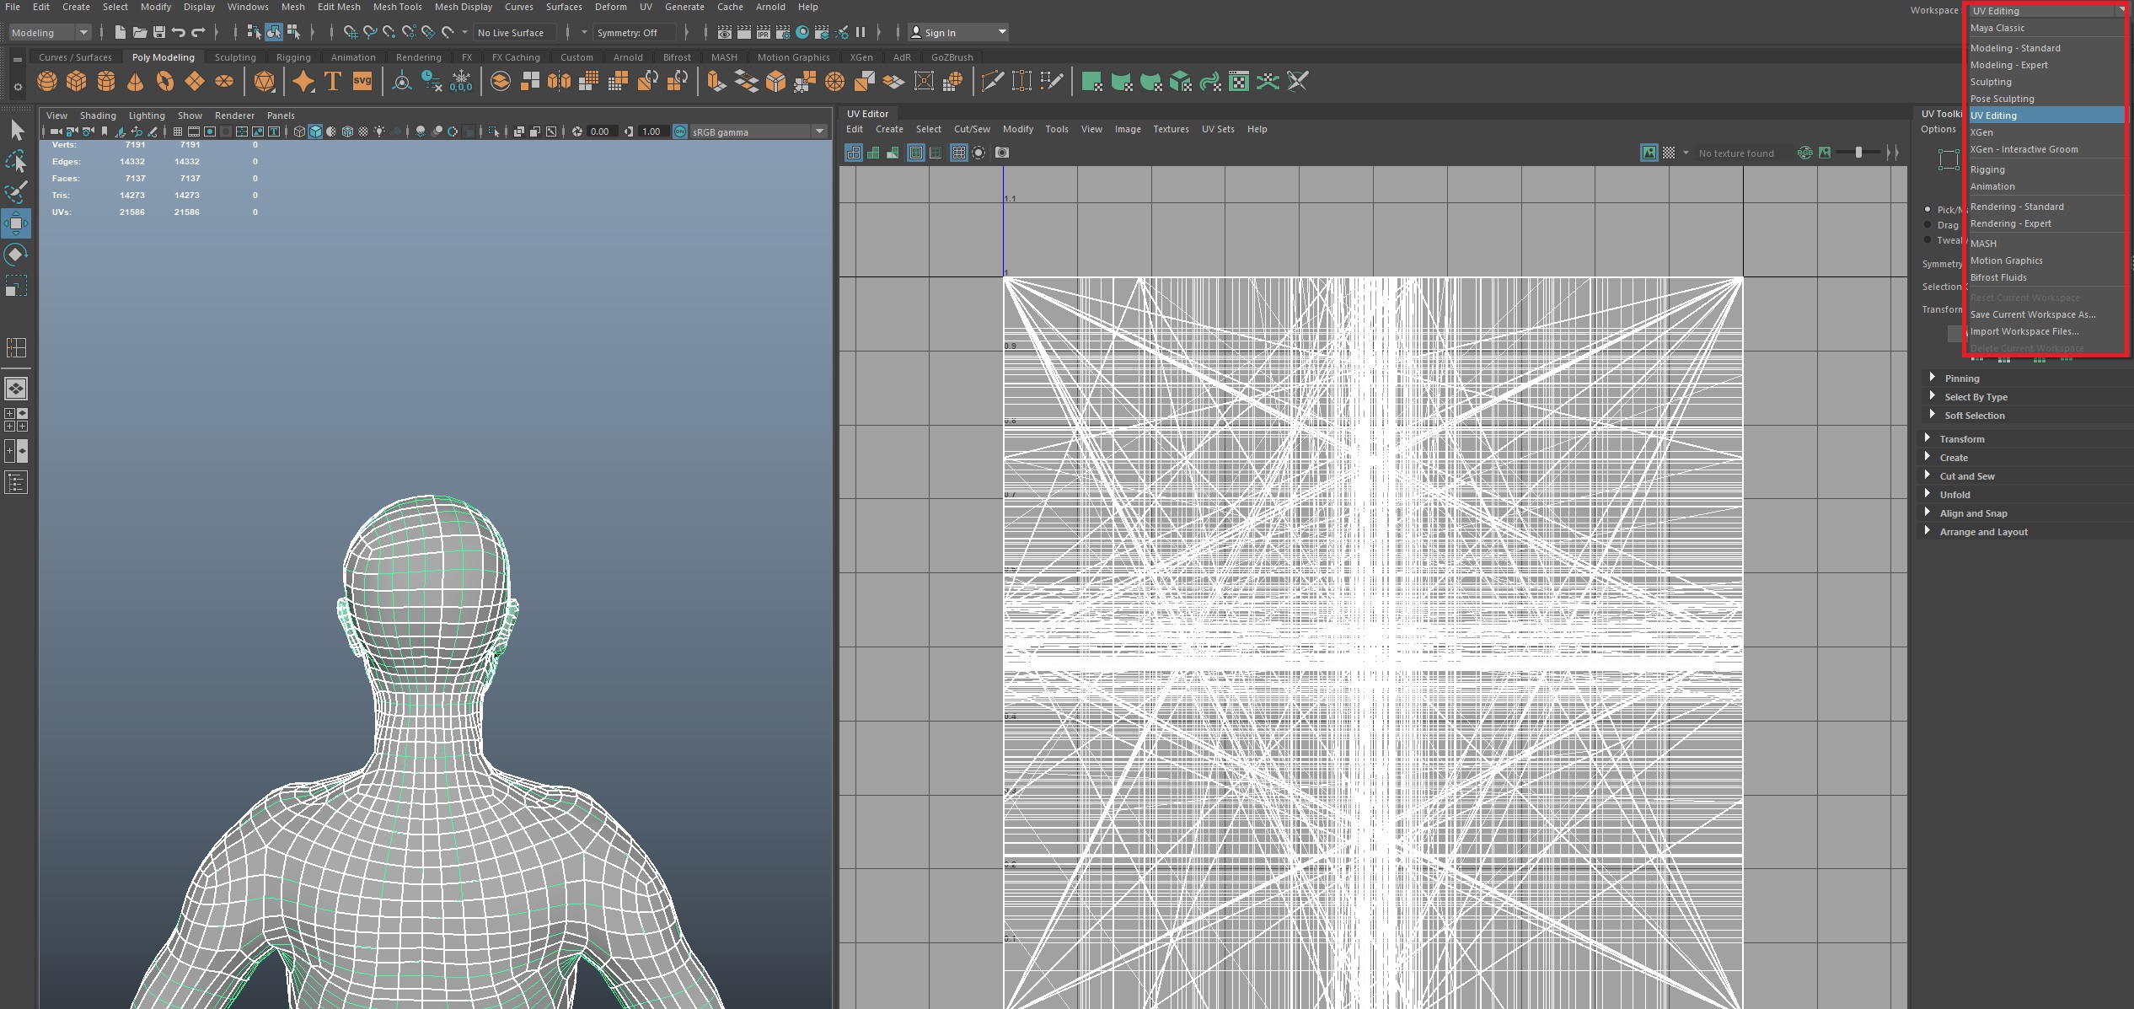Switch to the Rigging shelf tab
The height and width of the screenshot is (1009, 2134).
point(293,57)
